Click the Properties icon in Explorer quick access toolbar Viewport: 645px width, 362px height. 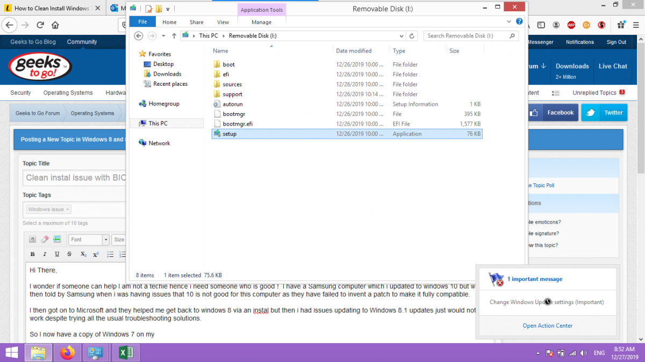[x=149, y=9]
